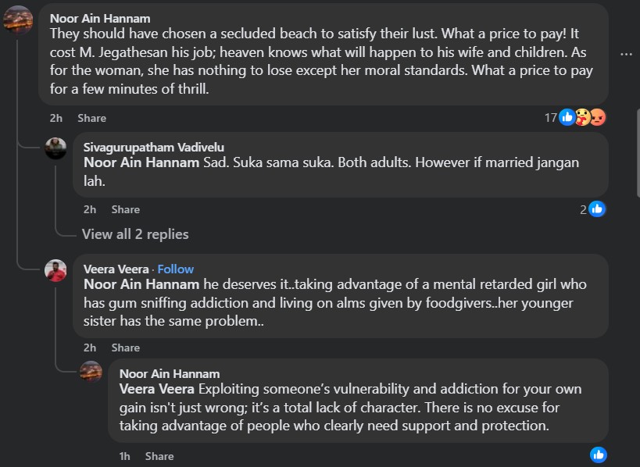Image resolution: width=640 pixels, height=467 pixels.
Task: Open the three-dot options menu
Action: pos(625,55)
